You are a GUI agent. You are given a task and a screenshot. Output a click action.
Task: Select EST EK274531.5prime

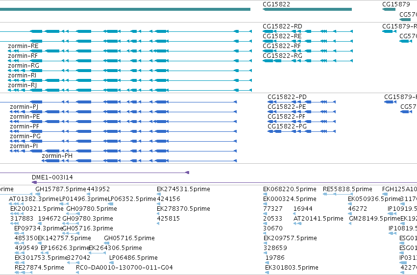(x=183, y=189)
